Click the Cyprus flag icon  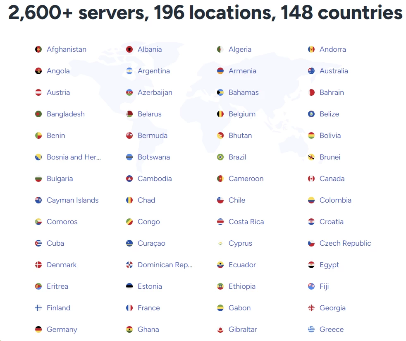pyautogui.click(x=220, y=243)
